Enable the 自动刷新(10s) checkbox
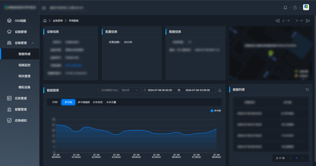This screenshot has height=166, width=316. (x=99, y=90)
